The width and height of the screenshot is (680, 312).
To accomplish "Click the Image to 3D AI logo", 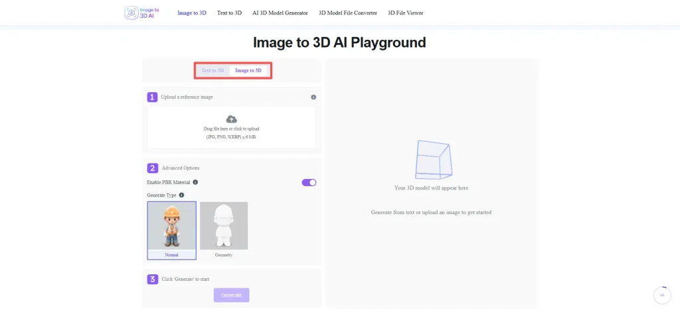I will tap(141, 13).
